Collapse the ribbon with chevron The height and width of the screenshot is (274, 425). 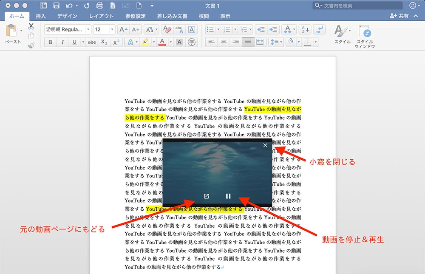coord(416,16)
